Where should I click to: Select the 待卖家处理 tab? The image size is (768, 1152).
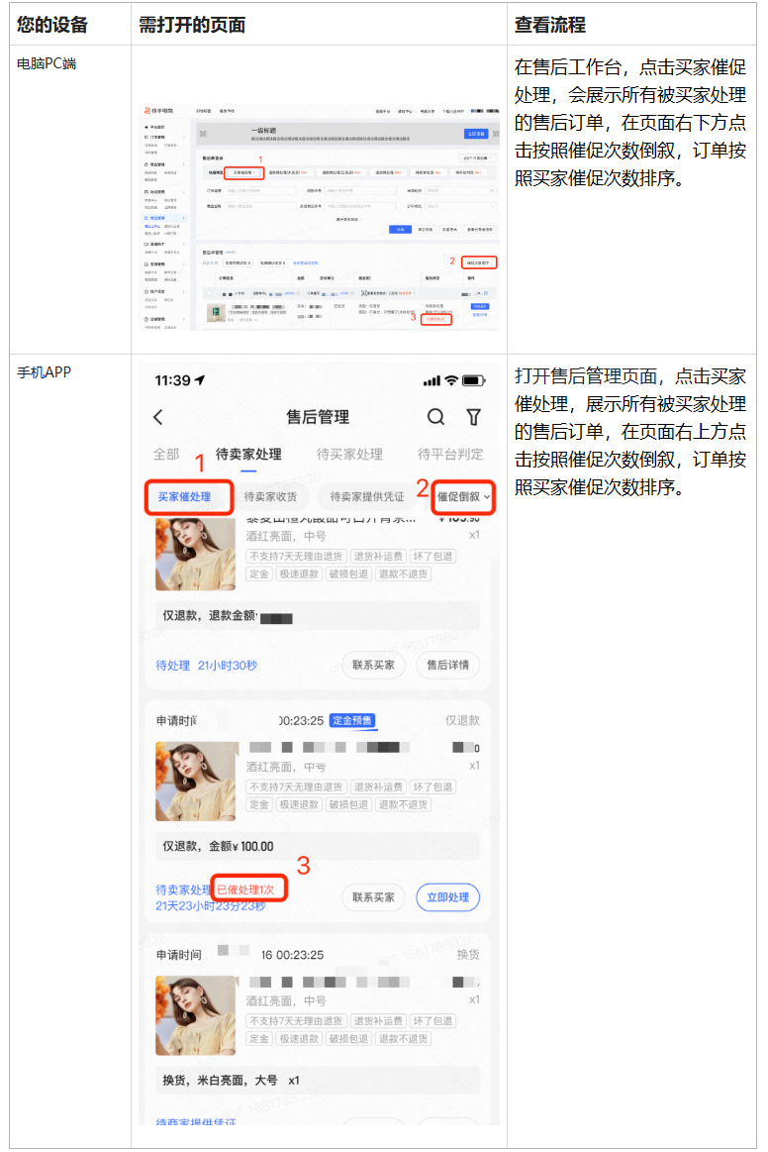coord(248,454)
